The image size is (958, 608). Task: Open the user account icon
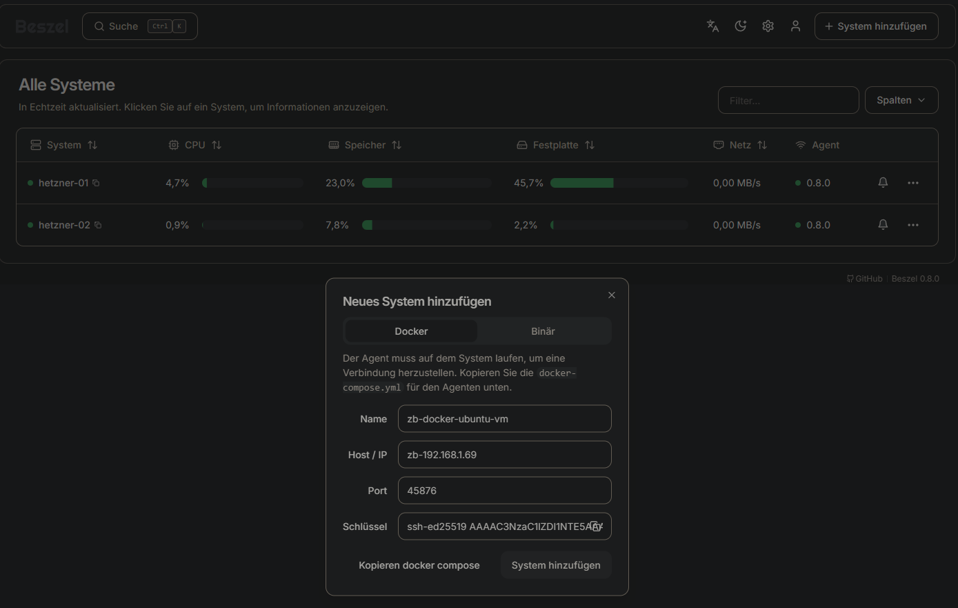795,26
